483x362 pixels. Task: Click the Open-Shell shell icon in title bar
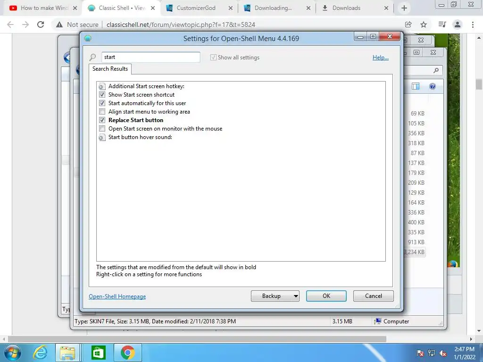[88, 38]
